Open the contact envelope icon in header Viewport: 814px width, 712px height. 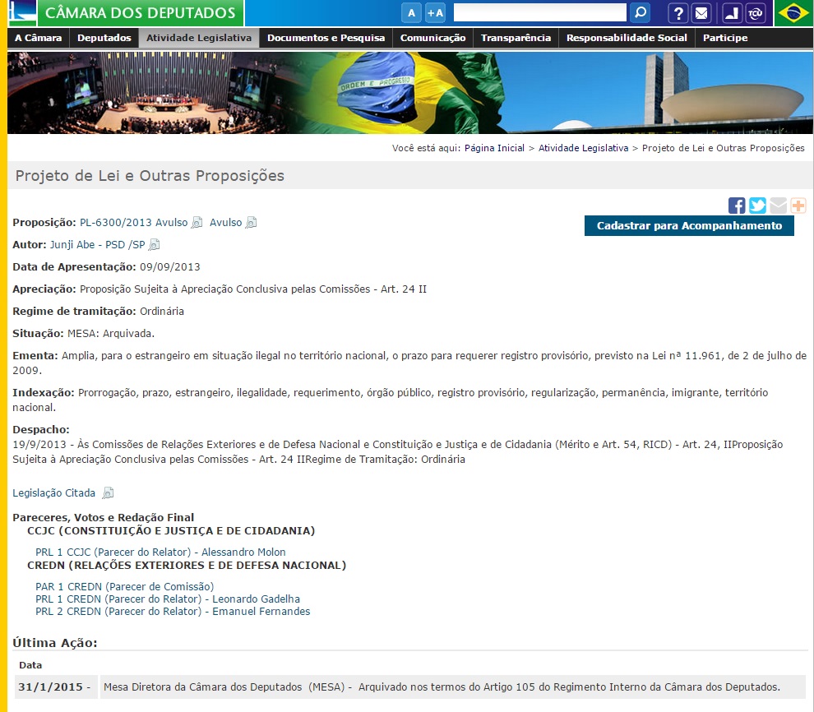coord(701,13)
